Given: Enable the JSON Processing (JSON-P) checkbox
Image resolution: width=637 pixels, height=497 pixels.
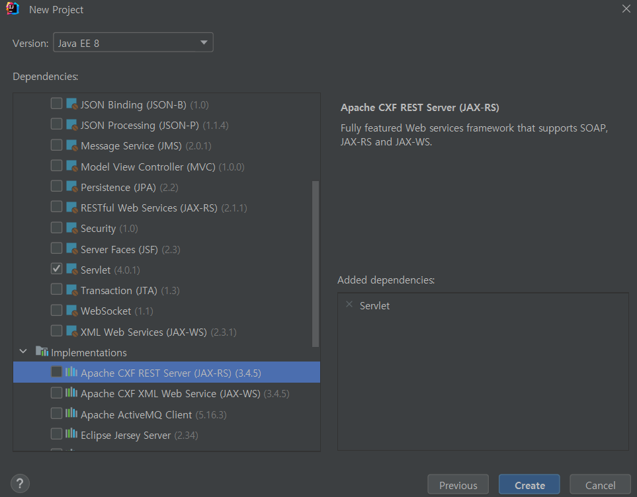Looking at the screenshot, I should [x=56, y=124].
